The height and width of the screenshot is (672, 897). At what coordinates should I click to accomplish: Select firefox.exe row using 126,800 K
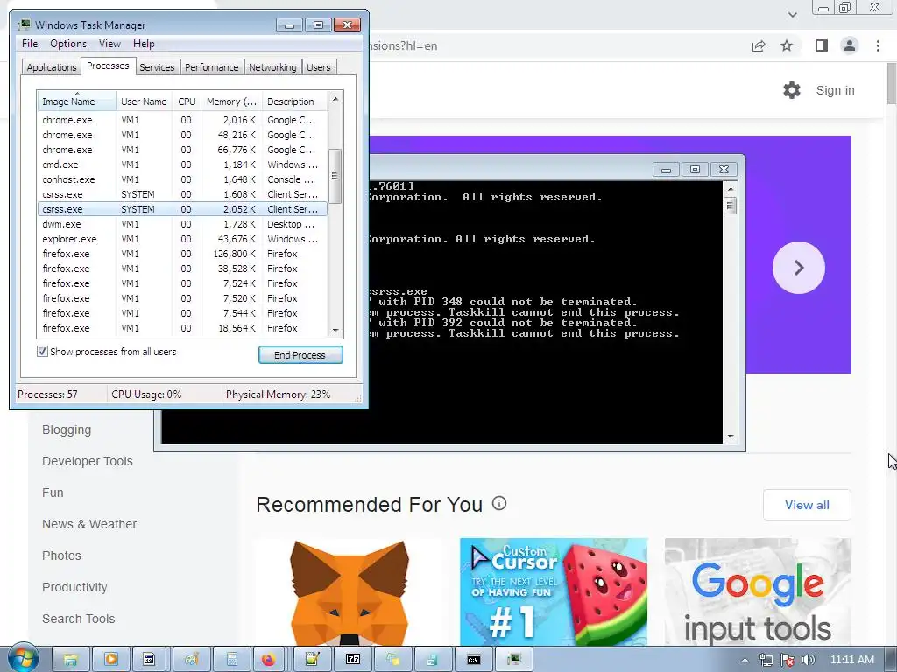pyautogui.click(x=182, y=254)
